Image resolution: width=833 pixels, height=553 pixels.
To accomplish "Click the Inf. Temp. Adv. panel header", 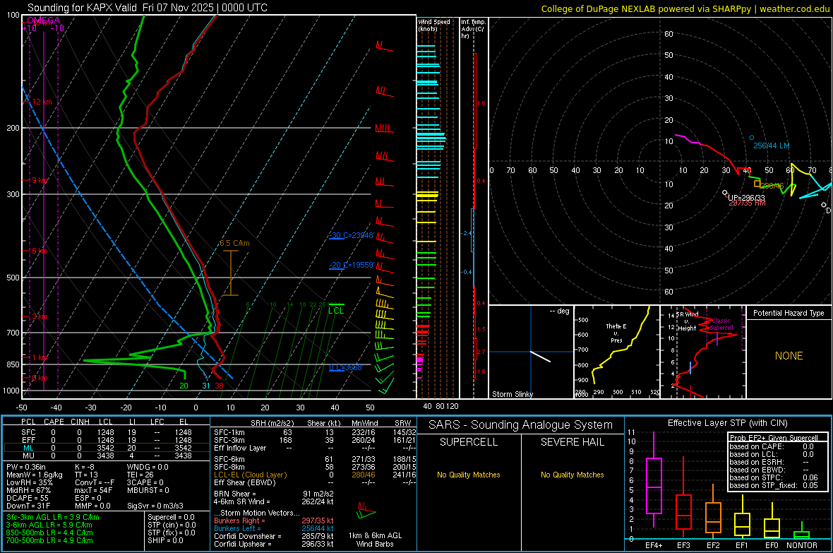I will point(473,29).
